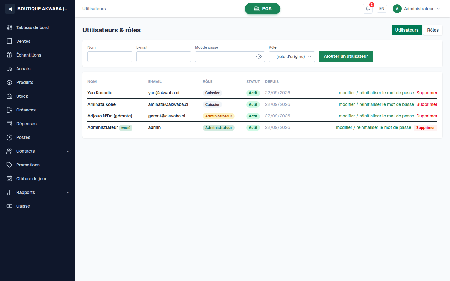This screenshot has width=450, height=281.
Task: Open Promotions via its tag icon
Action: [9, 165]
